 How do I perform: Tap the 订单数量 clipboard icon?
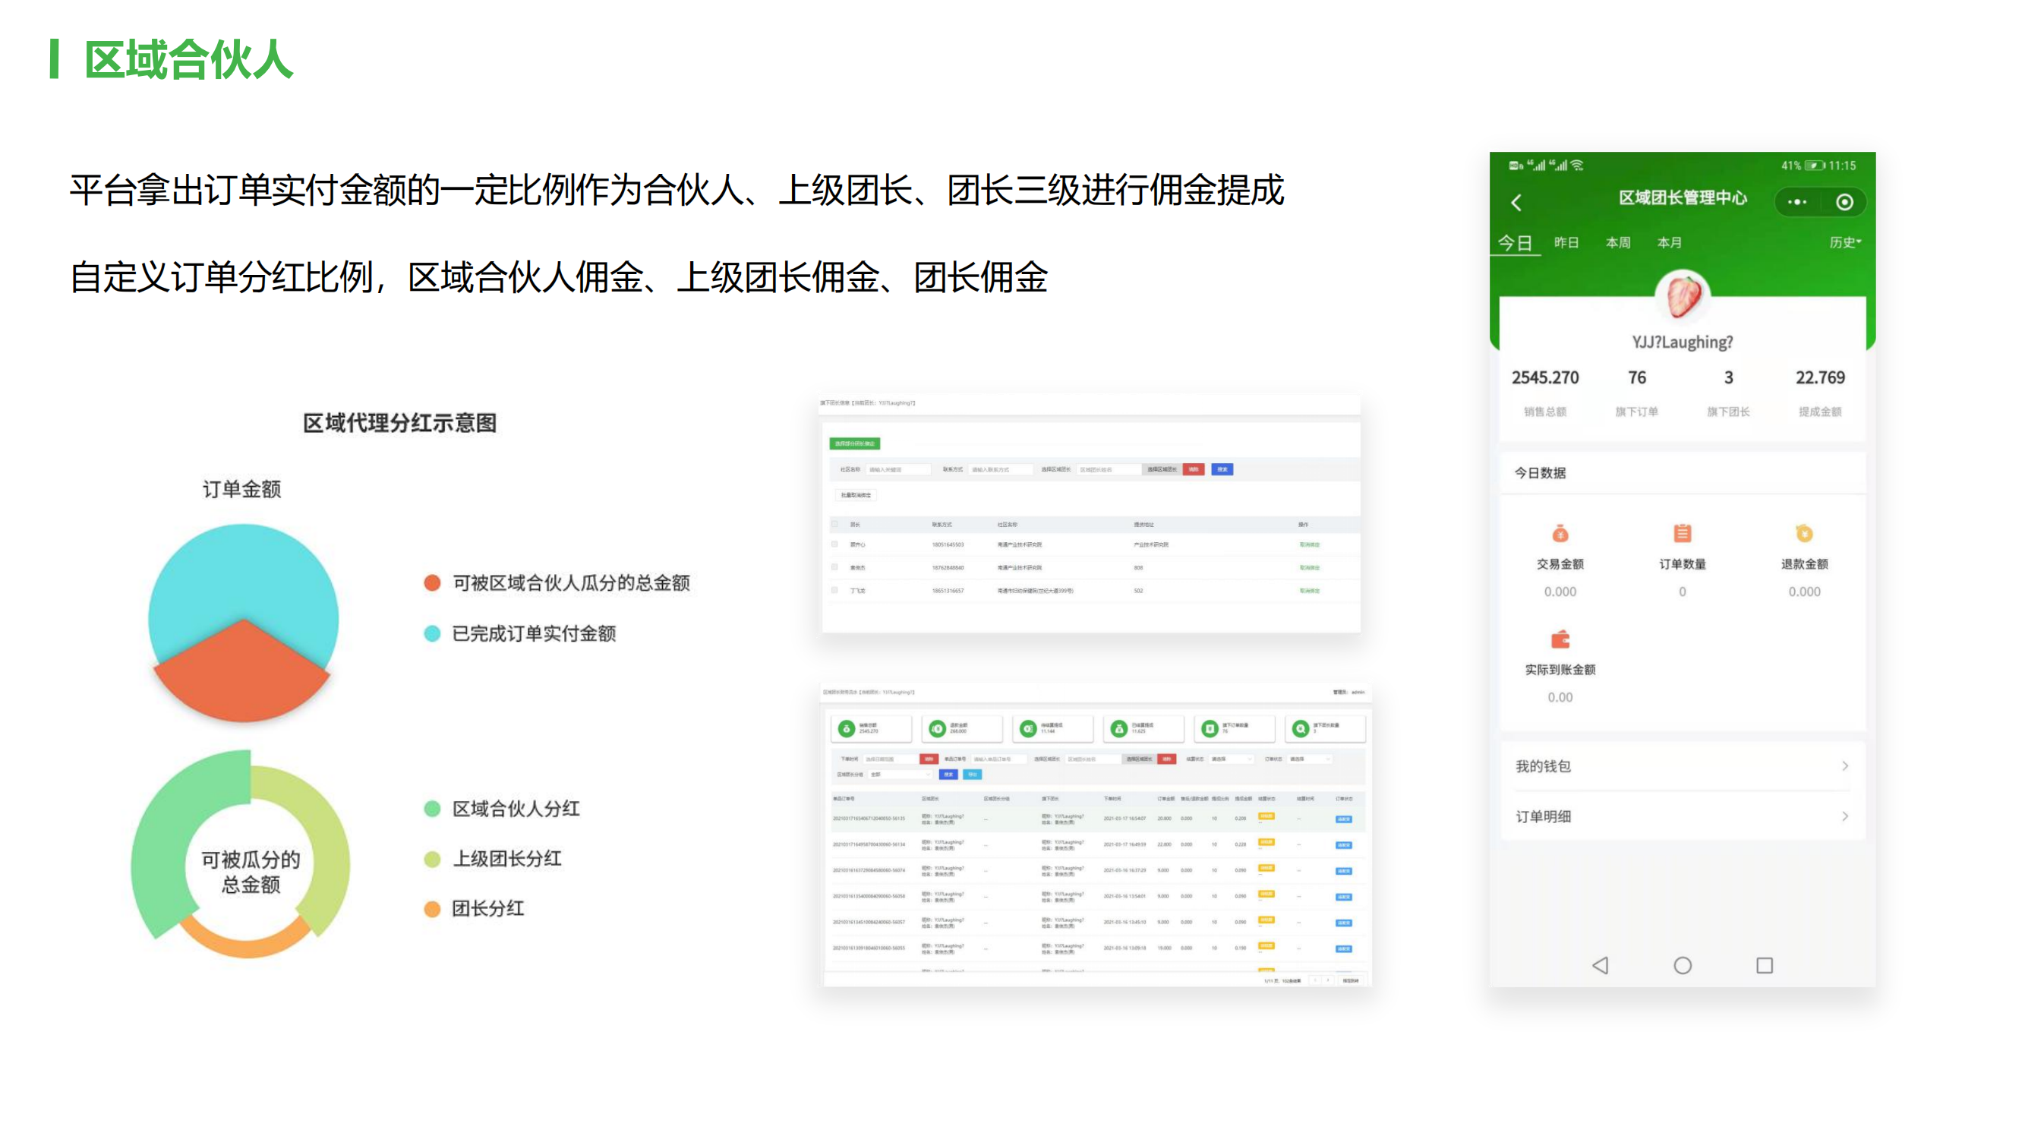tap(1683, 534)
